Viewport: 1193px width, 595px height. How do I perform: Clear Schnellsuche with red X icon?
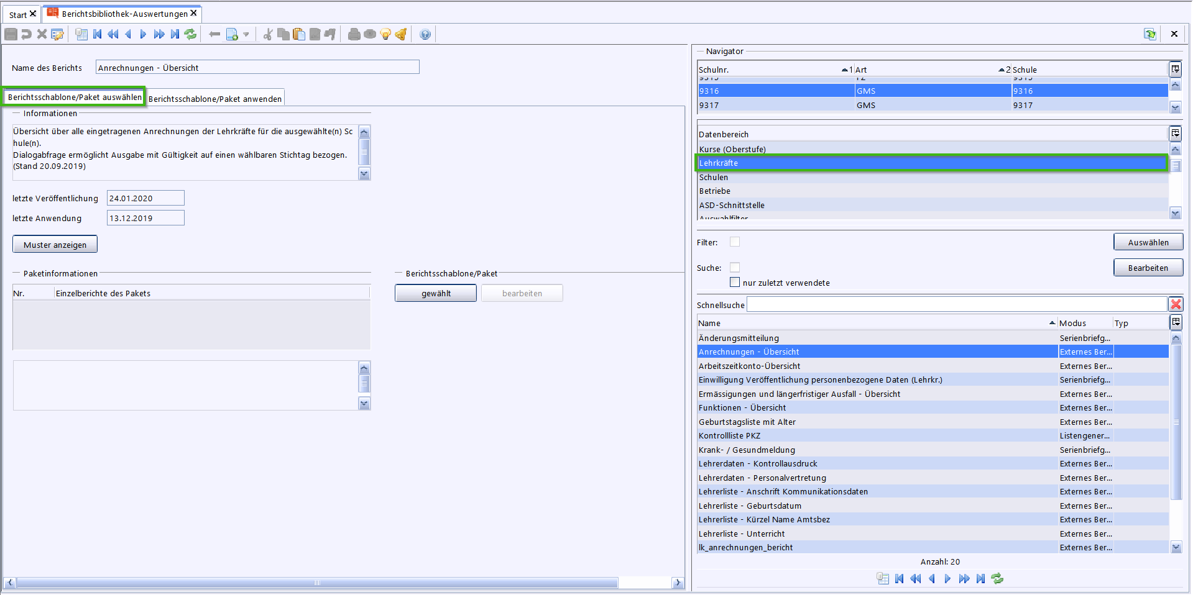tap(1176, 304)
